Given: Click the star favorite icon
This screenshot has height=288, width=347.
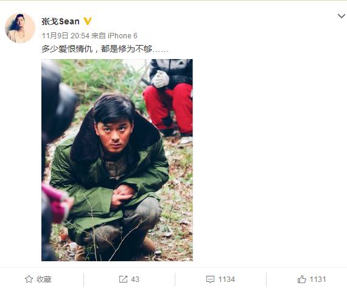Looking at the screenshot, I should [29, 279].
